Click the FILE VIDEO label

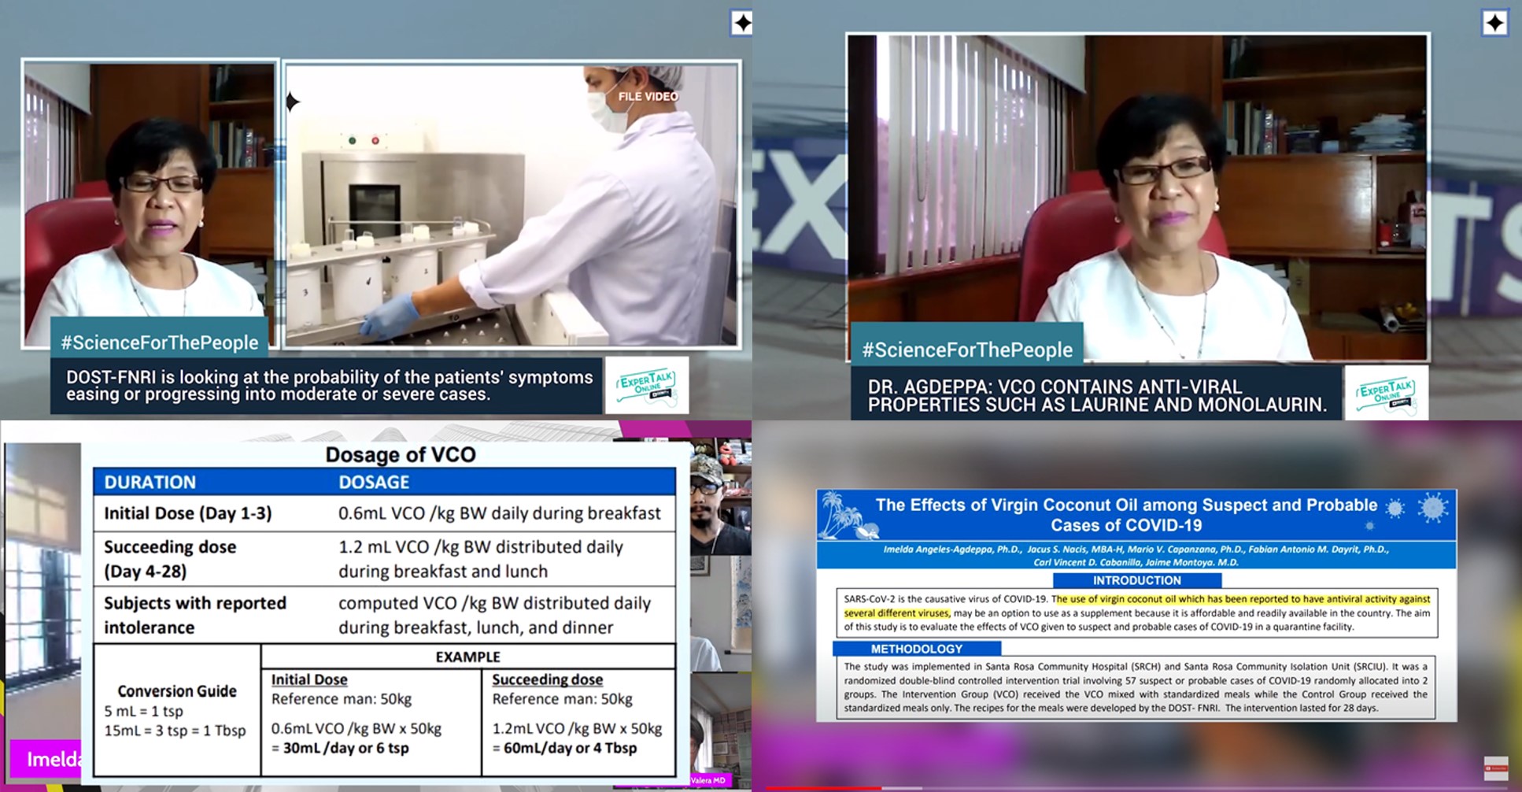648,96
